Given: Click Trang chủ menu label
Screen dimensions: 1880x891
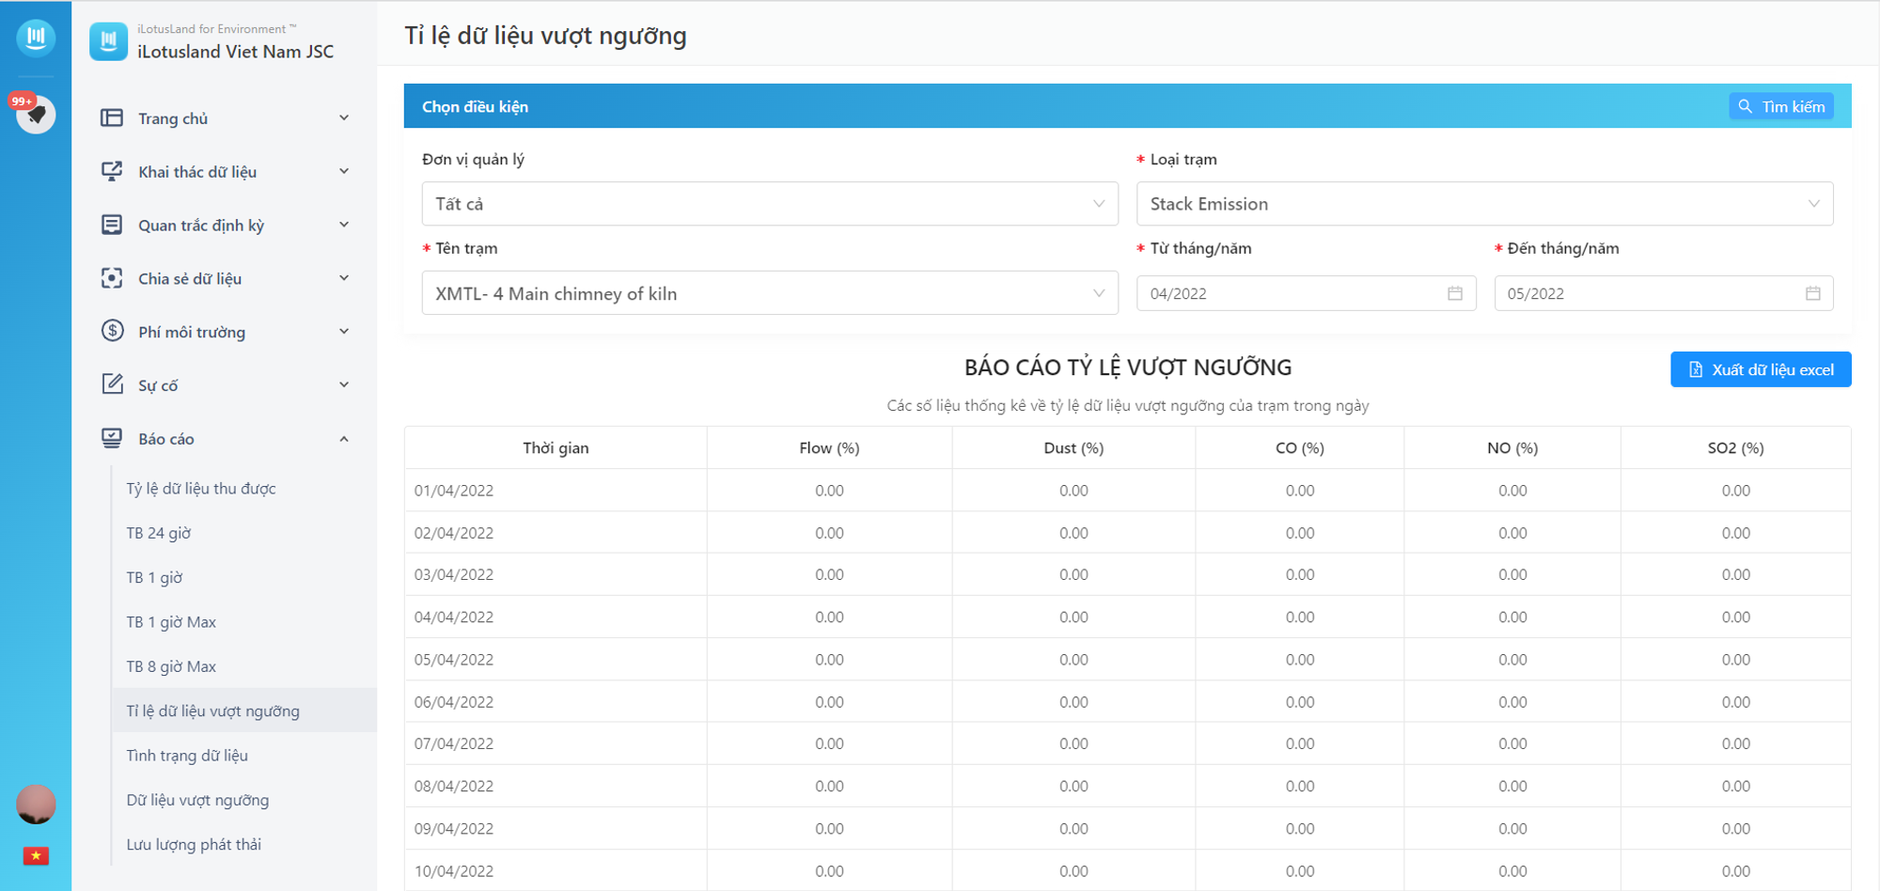Looking at the screenshot, I should tap(173, 118).
